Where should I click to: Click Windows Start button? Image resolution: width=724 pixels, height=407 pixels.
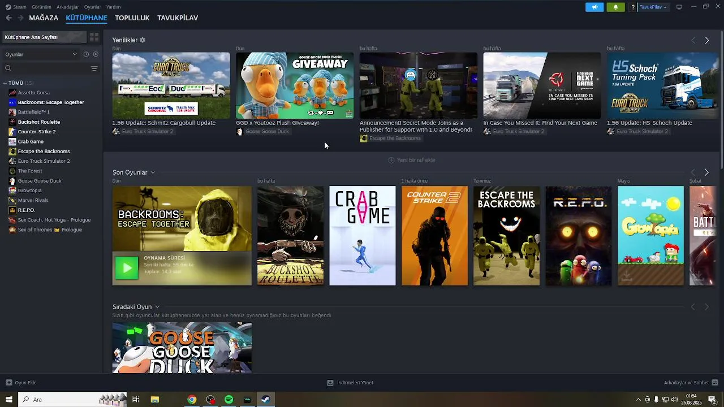[x=9, y=400]
